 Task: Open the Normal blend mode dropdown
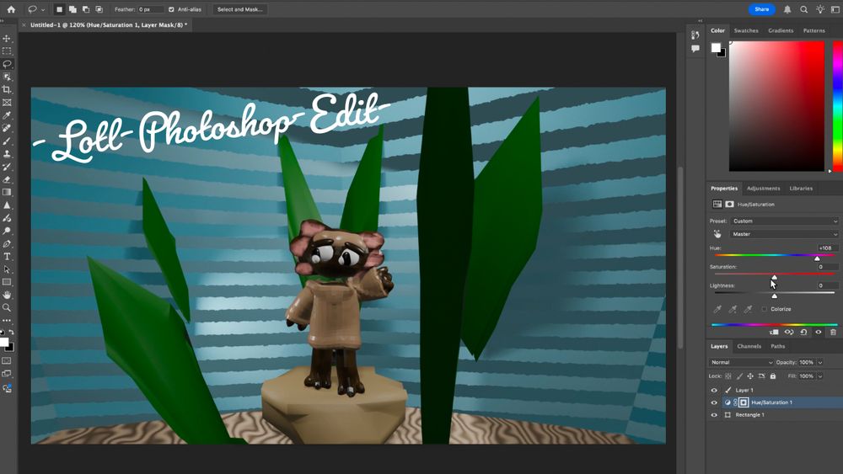pyautogui.click(x=741, y=362)
